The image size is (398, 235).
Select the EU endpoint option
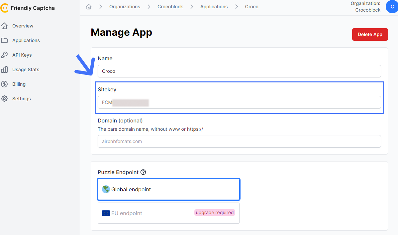(x=168, y=213)
